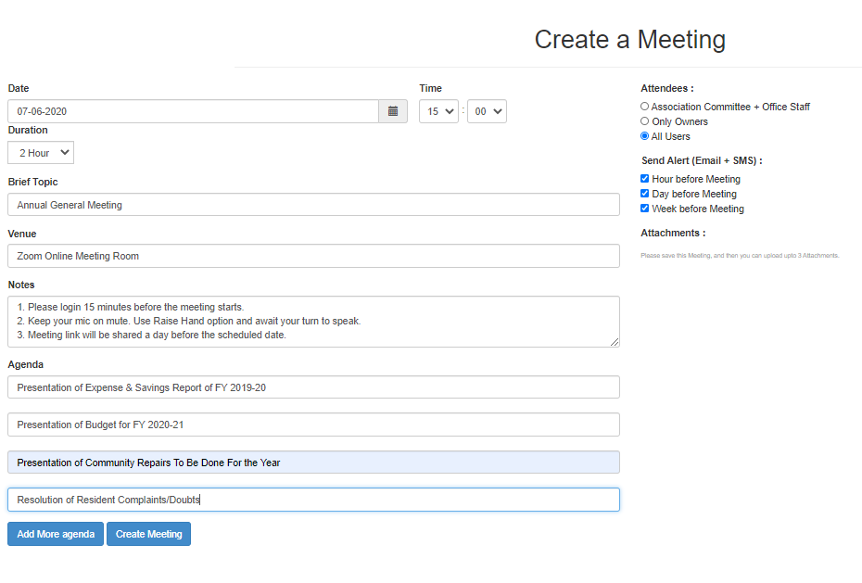Click the Create a Meeting heading
The height and width of the screenshot is (583, 862).
(630, 40)
